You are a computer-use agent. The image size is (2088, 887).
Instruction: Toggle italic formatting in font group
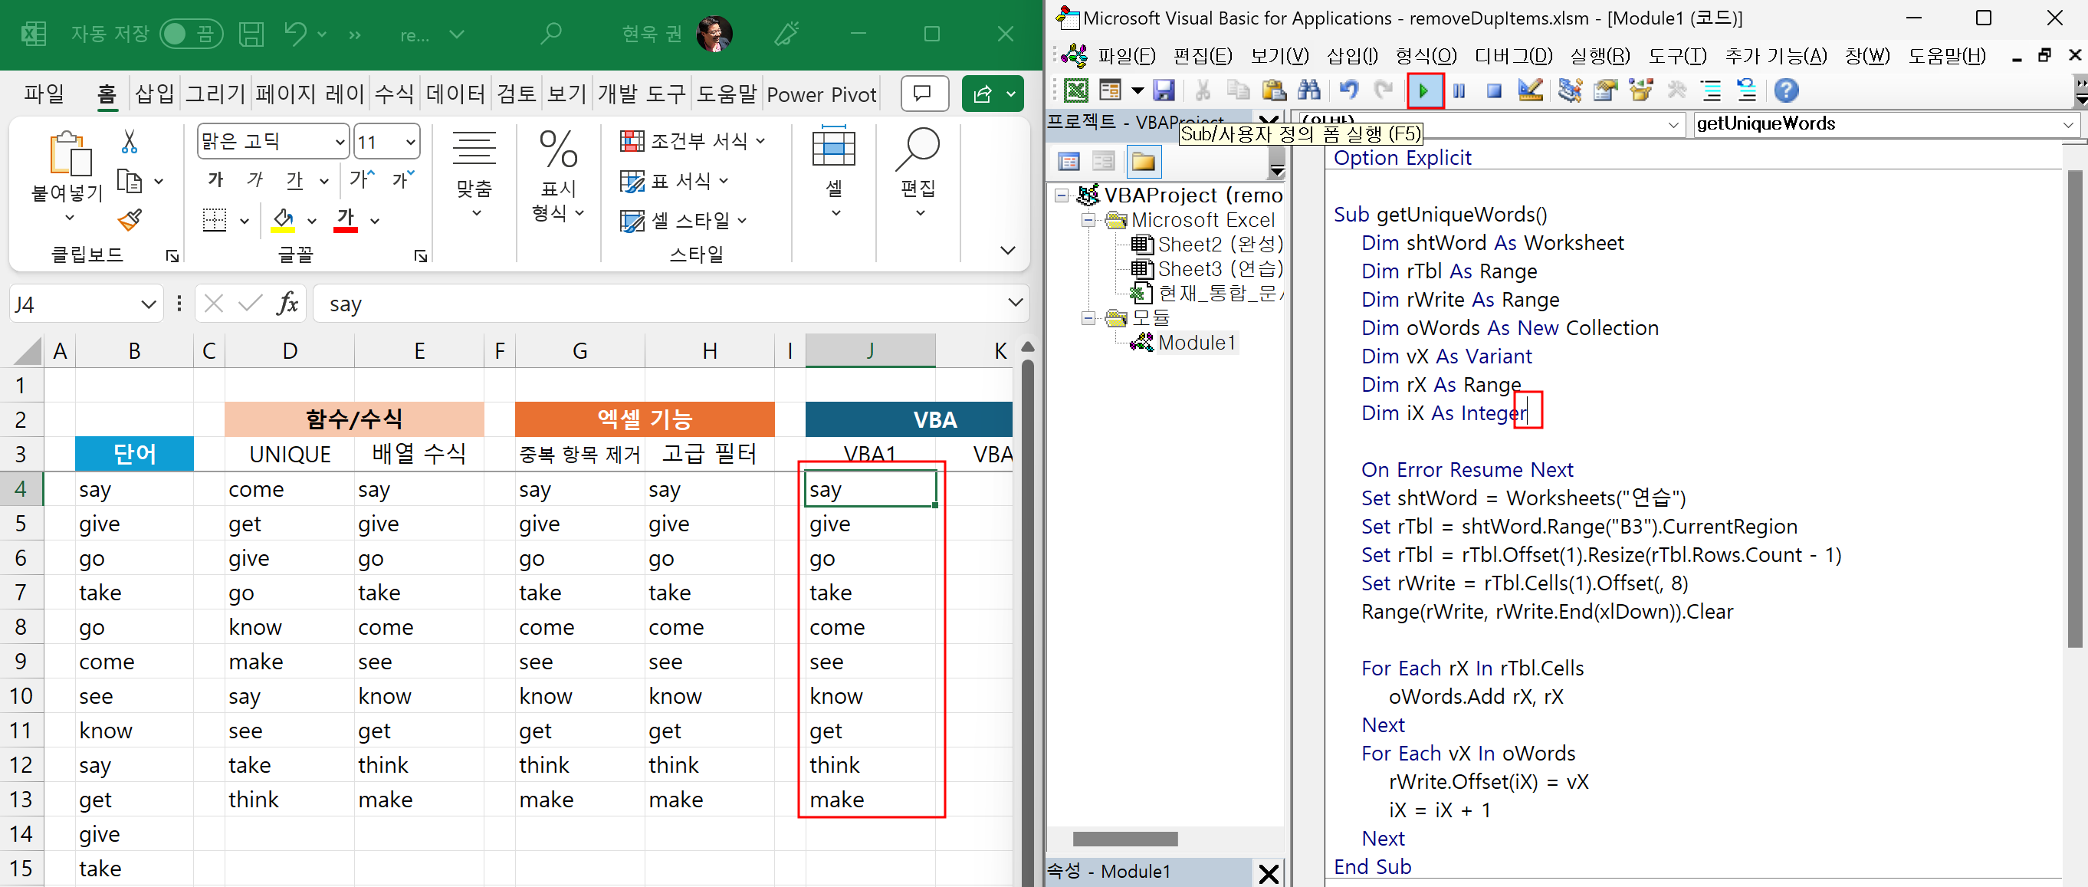(x=255, y=180)
